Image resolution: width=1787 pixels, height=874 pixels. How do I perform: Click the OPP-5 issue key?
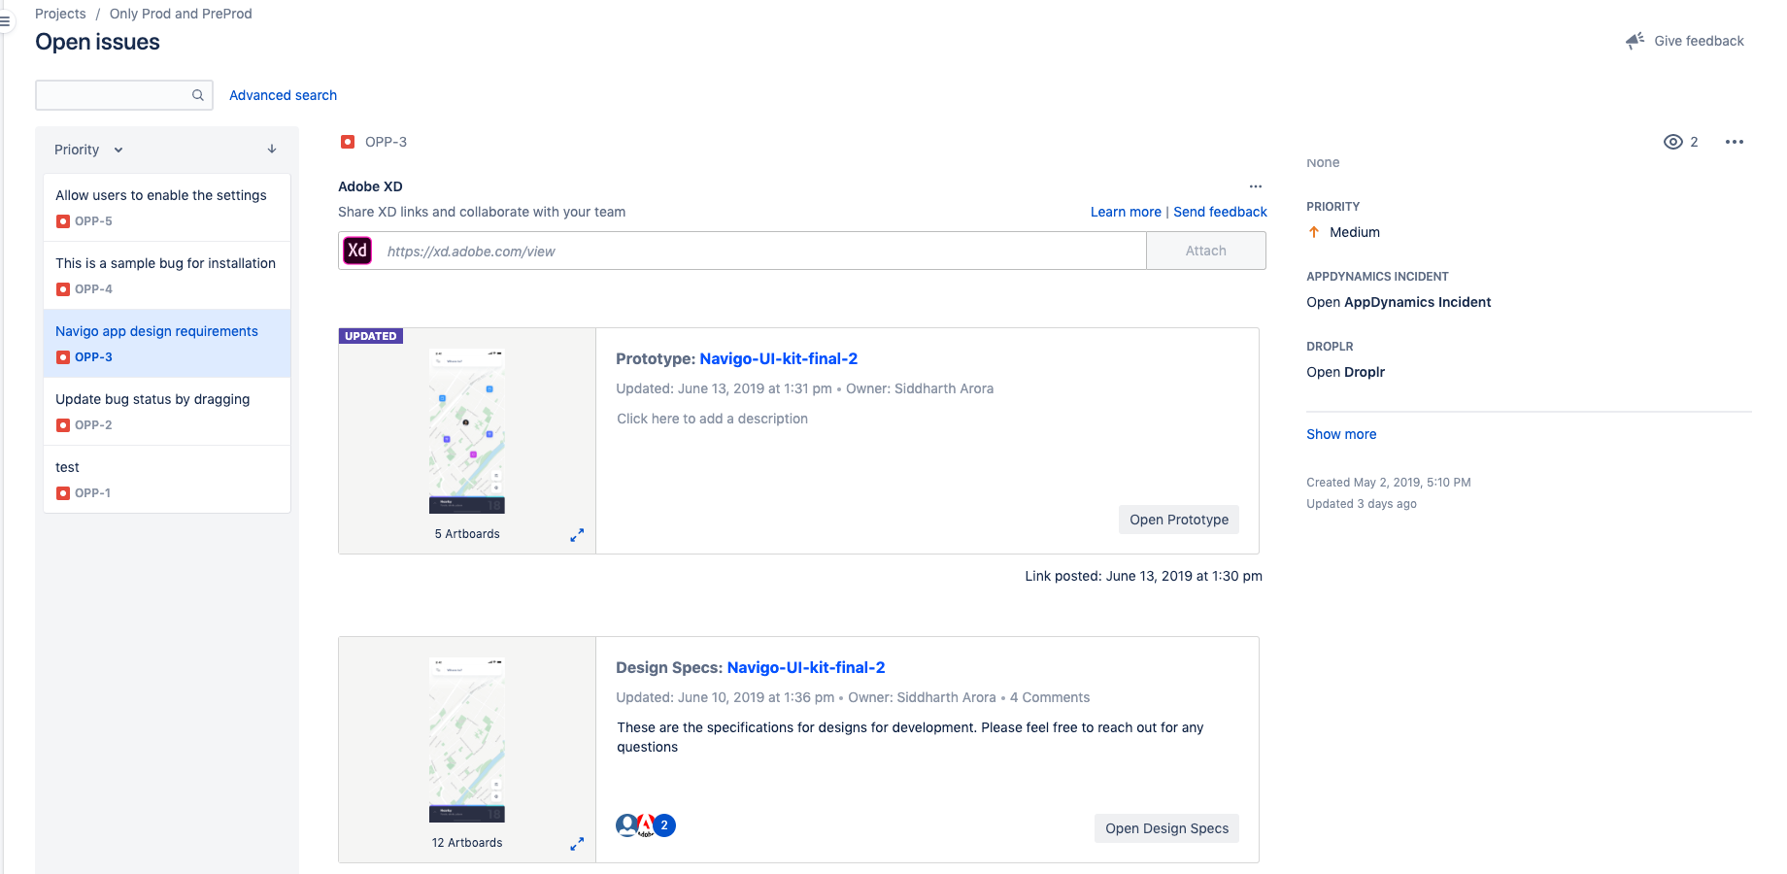[93, 221]
